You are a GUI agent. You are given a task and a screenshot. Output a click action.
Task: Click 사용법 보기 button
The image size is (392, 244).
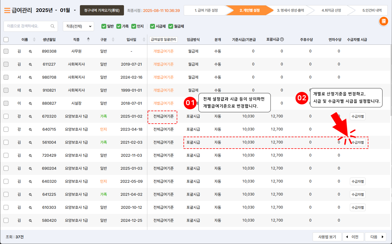tap(327, 237)
